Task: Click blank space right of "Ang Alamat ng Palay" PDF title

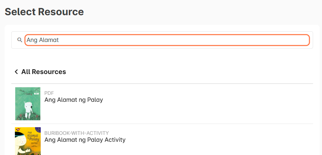Action: [205, 100]
